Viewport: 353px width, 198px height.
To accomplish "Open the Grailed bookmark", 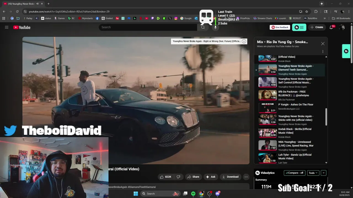I will point(107,18).
